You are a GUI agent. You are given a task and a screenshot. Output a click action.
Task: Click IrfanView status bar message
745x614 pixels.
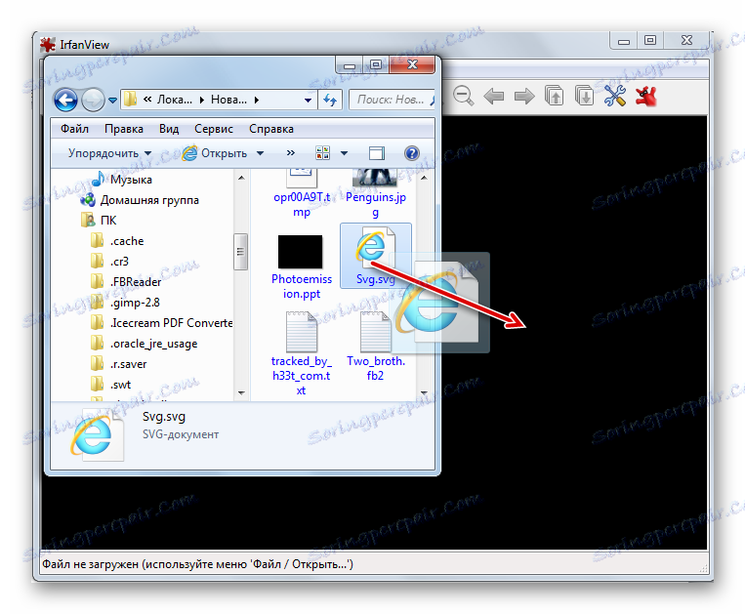197,564
